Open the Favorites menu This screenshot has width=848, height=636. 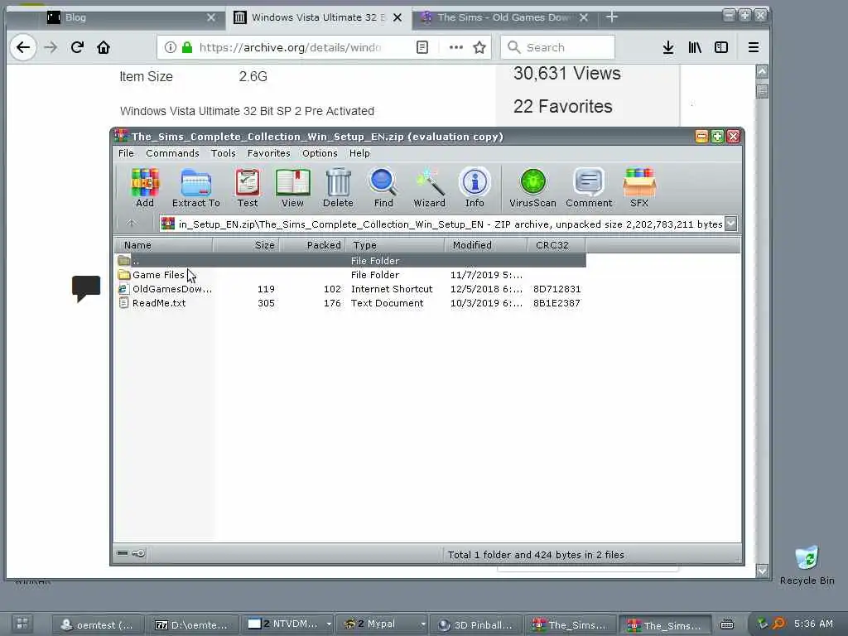[x=269, y=153]
